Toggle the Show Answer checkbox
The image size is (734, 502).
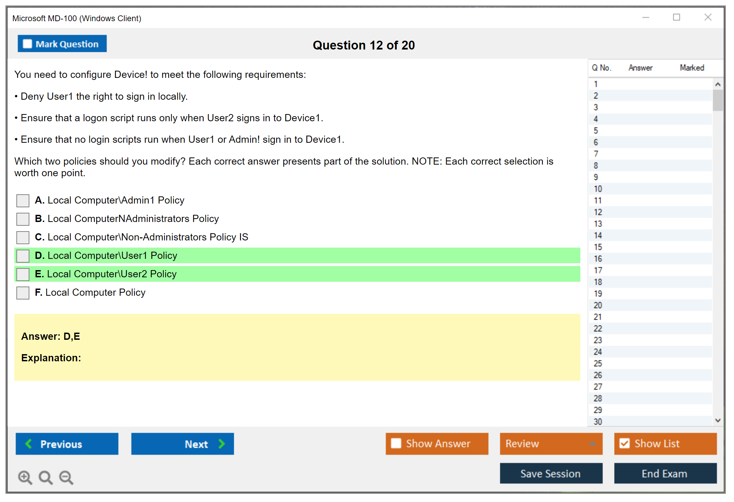396,443
